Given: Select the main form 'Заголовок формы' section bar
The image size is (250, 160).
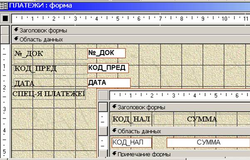Looking at the screenshot, I should (x=131, y=30).
